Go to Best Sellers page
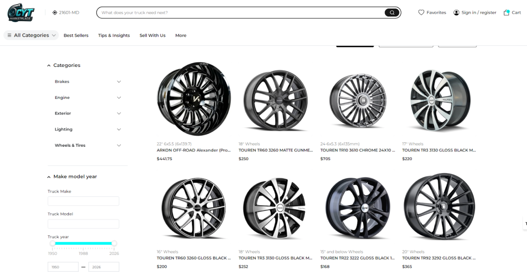Image resolution: width=527 pixels, height=272 pixels. (76, 36)
